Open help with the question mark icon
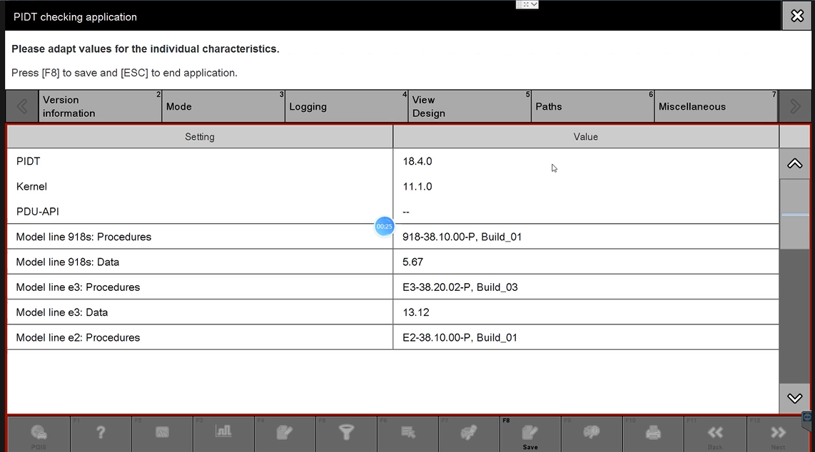 pyautogui.click(x=101, y=433)
